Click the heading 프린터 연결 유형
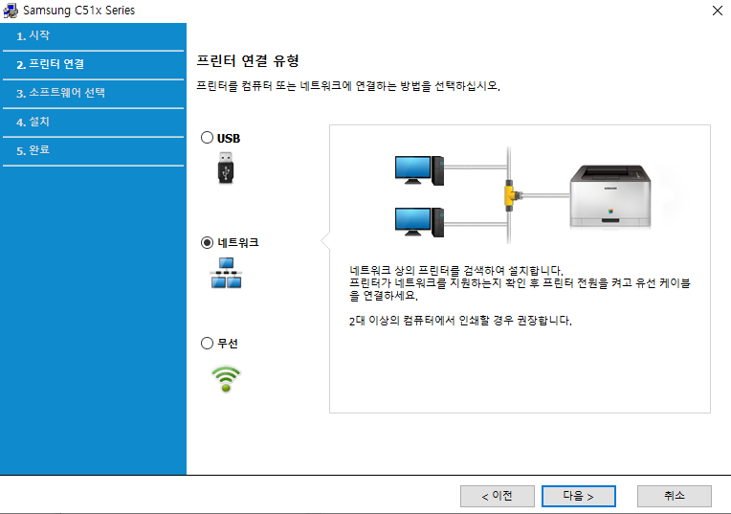 pos(248,60)
